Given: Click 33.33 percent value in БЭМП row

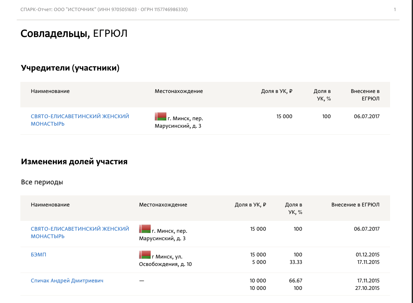Looking at the screenshot, I should (296, 262).
